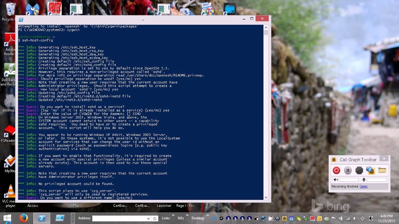Expand the Desktop toolbar chevron
Image resolution: width=399 pixels, height=224 pixels.
207,215
